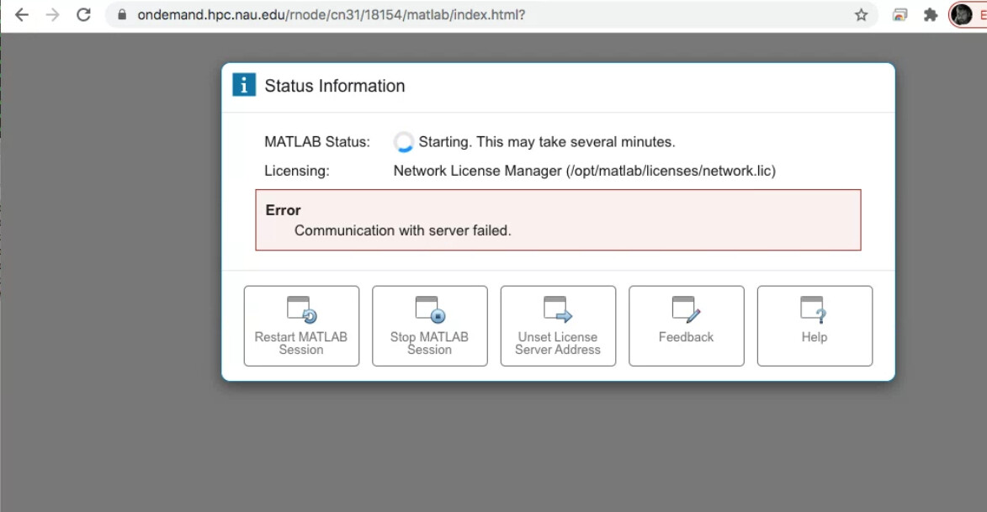
Task: Click 'Starting. This may take several minutes.'
Action: tap(547, 142)
